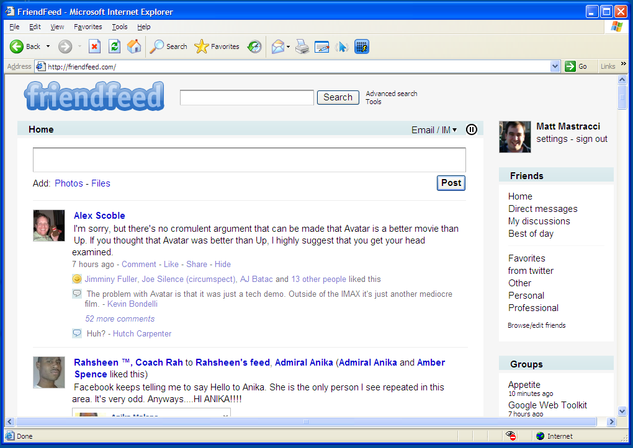This screenshot has height=448, width=633.
Task: Click the browser Forward arrow icon
Action: tap(65, 46)
